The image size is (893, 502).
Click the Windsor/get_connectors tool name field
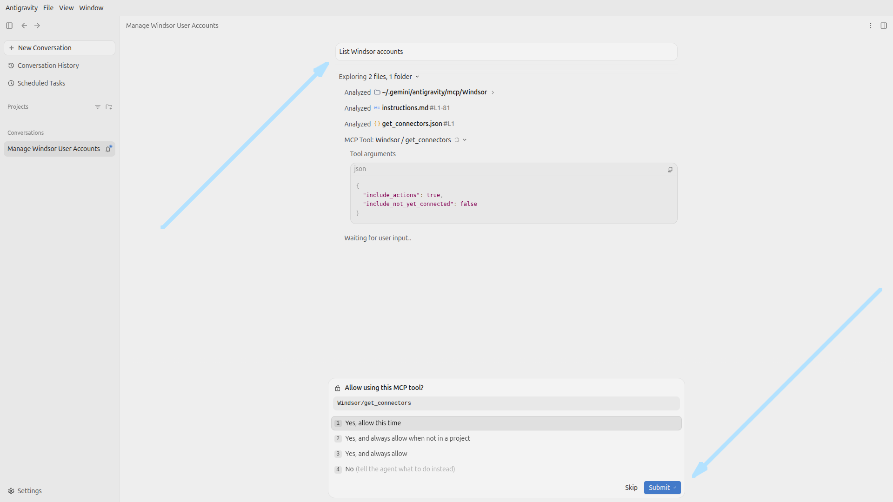pos(506,403)
